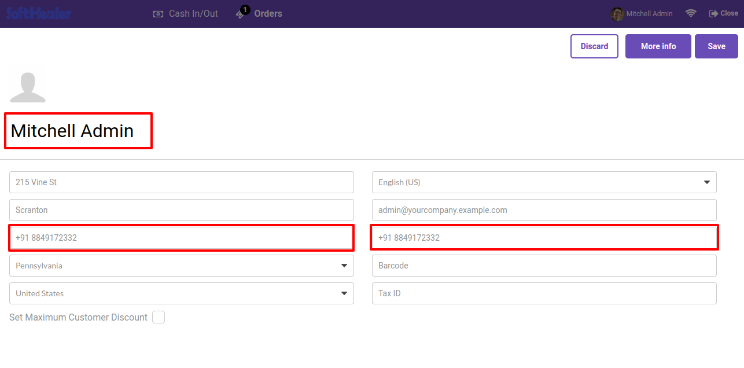Open the Pennsylvania state dropdown
This screenshot has height=368, width=744.
click(x=182, y=266)
